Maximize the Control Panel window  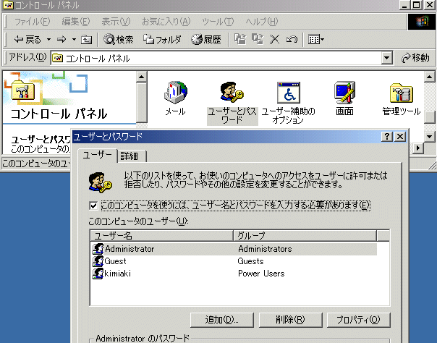coord(417,5)
